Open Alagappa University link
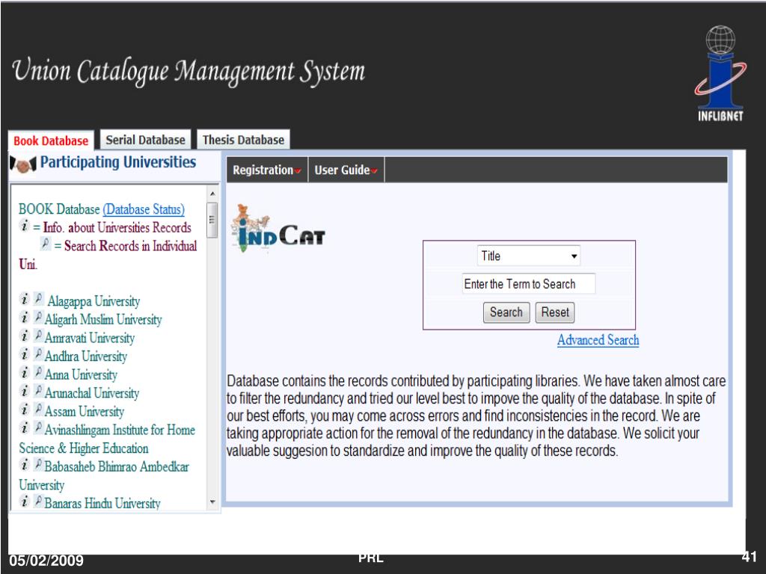766x574 pixels. (94, 301)
